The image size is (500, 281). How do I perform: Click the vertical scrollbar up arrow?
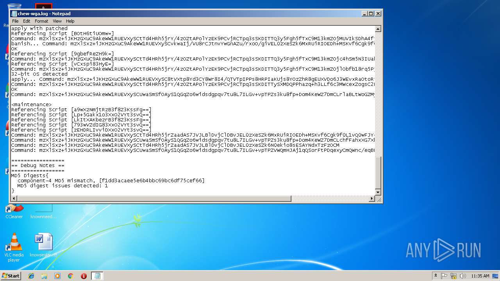tap(378, 29)
